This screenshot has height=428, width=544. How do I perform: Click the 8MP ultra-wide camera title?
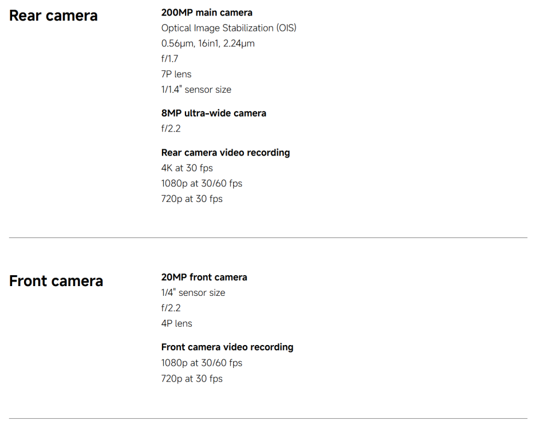214,113
